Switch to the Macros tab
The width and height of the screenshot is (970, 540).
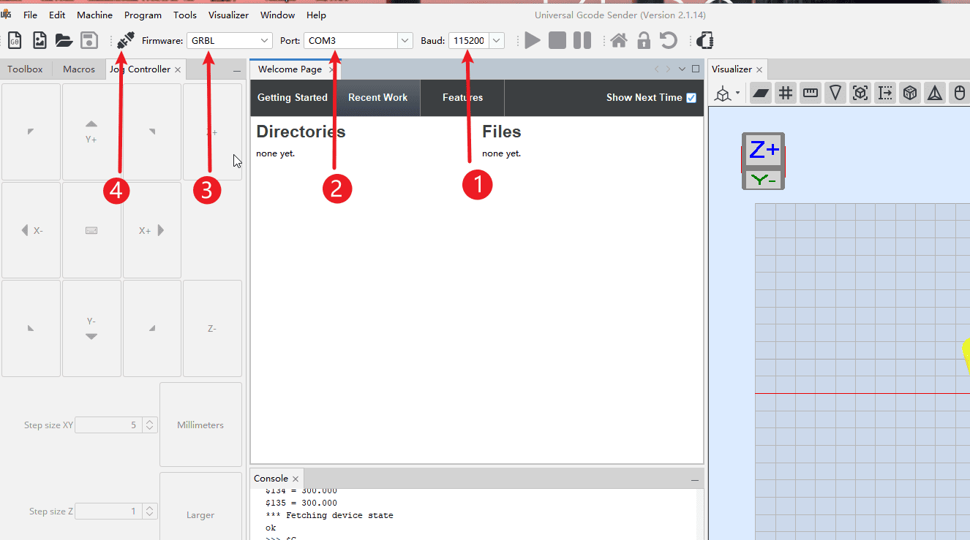click(79, 69)
